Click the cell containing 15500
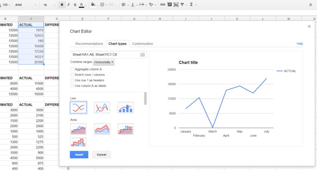Viewport: 317px width, 171px height. [x=31, y=94]
